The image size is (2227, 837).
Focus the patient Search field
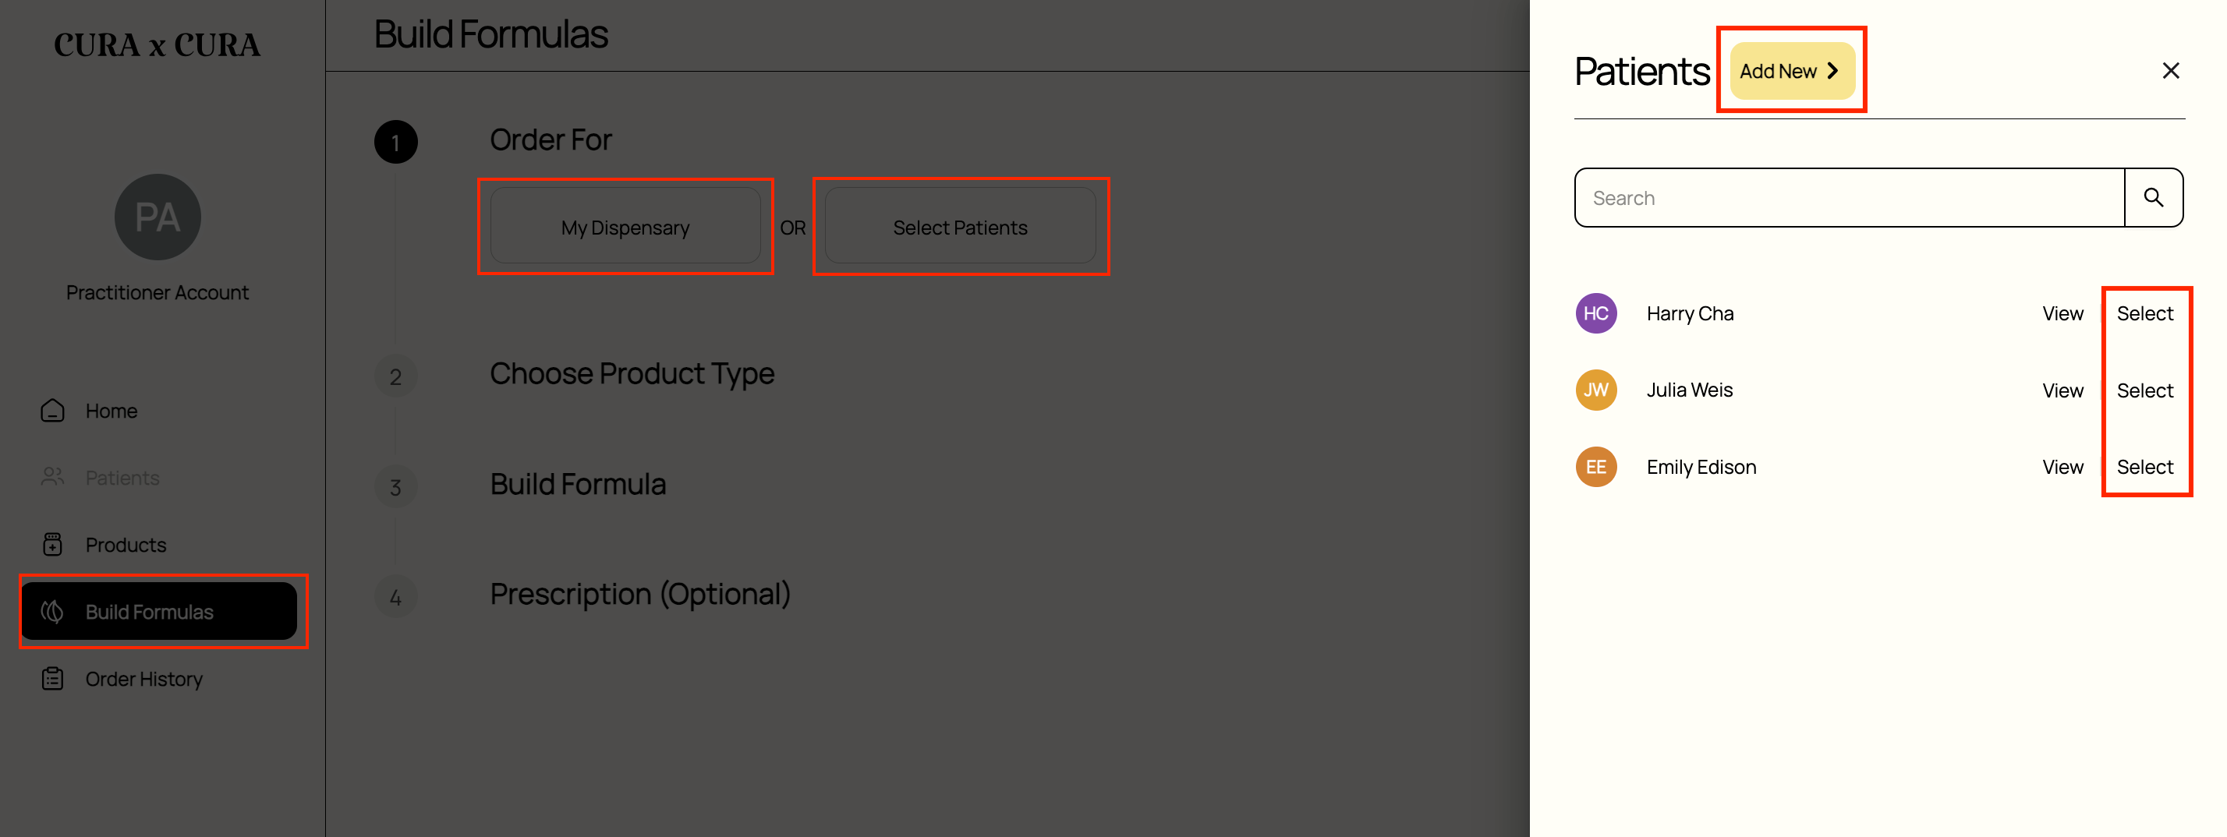click(x=1850, y=198)
